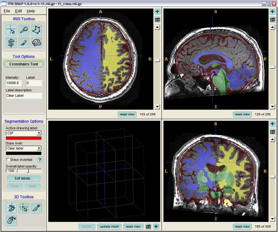Reset view of the axial slice
The height and width of the screenshot is (232, 278).
127,114
